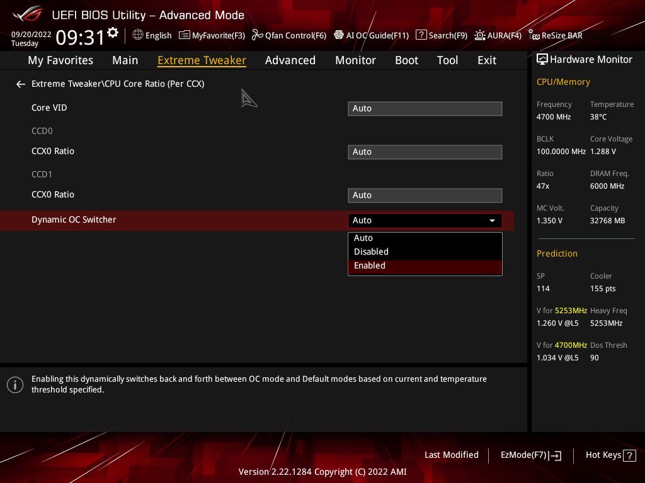Click the EzMode exit arrow icon

point(555,455)
